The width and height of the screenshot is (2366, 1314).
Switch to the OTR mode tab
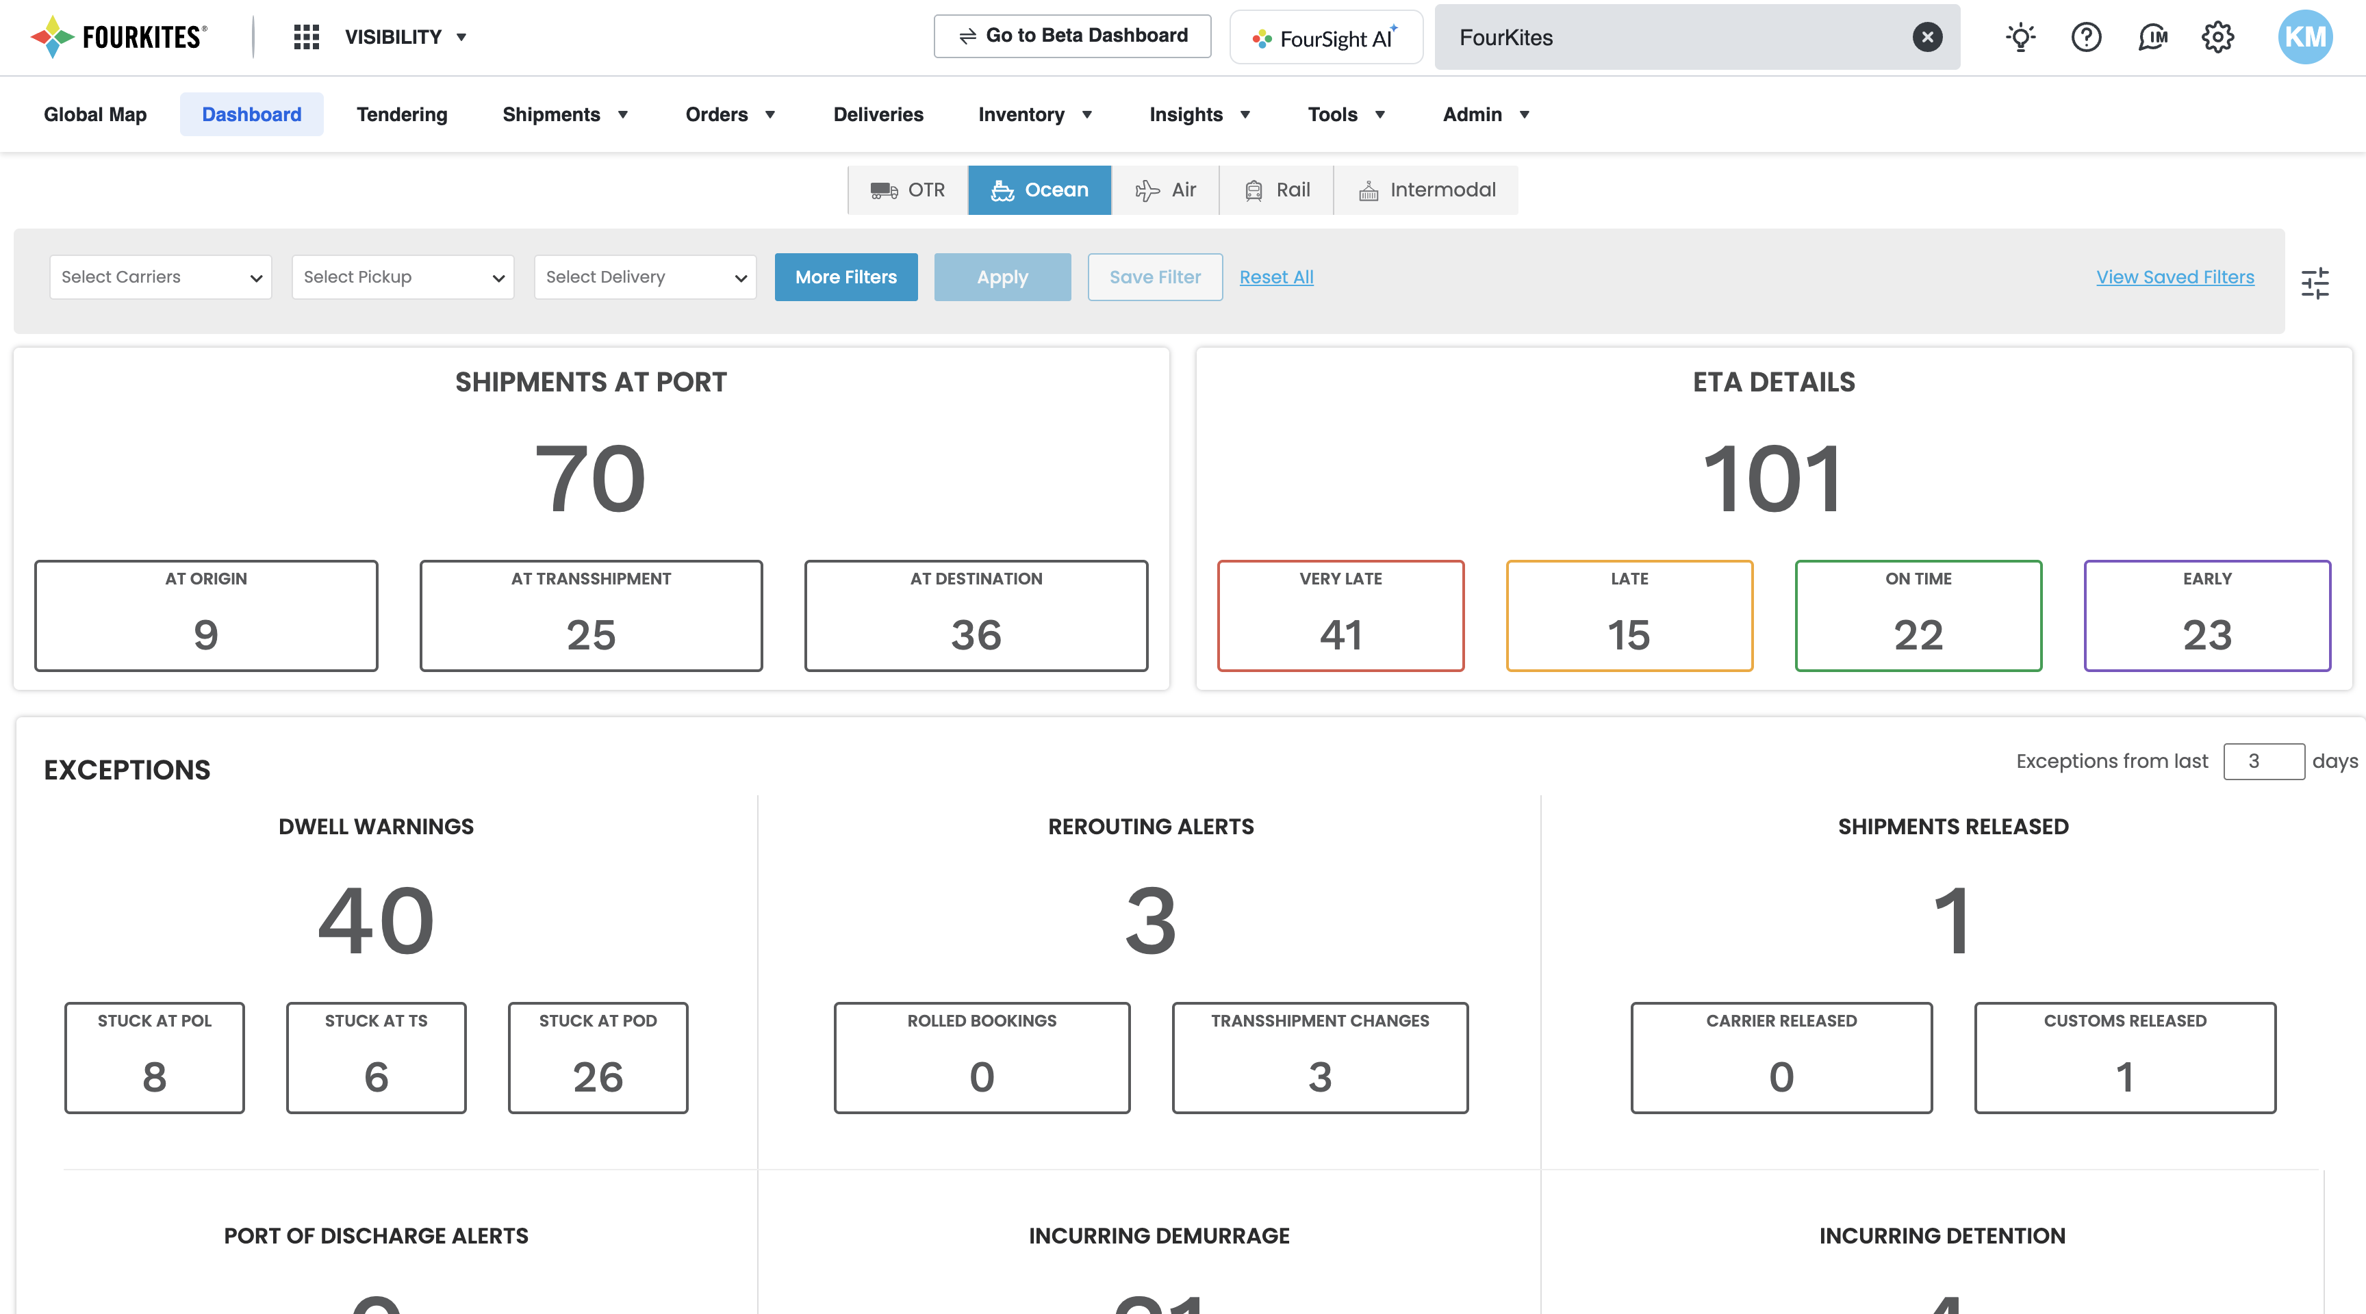click(x=908, y=190)
